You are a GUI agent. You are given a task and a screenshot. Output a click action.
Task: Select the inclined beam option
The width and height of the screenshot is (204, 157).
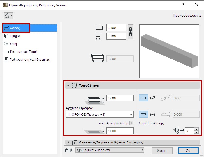[x=152, y=98]
